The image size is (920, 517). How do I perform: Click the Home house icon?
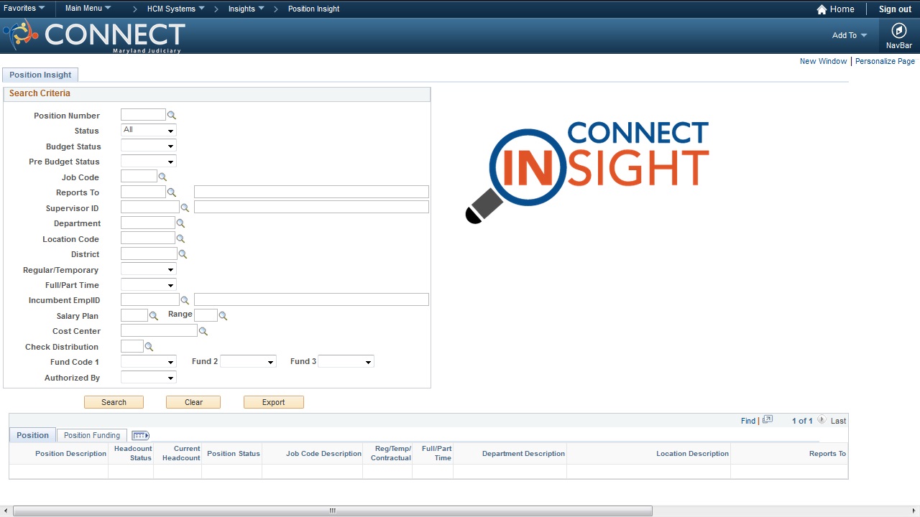tap(822, 9)
